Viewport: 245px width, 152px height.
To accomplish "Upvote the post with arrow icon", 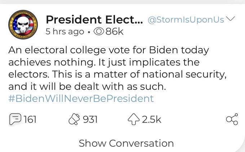I will [134, 119].
